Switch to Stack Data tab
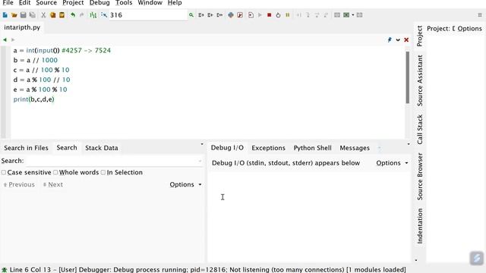This screenshot has width=486, height=273. point(102,148)
